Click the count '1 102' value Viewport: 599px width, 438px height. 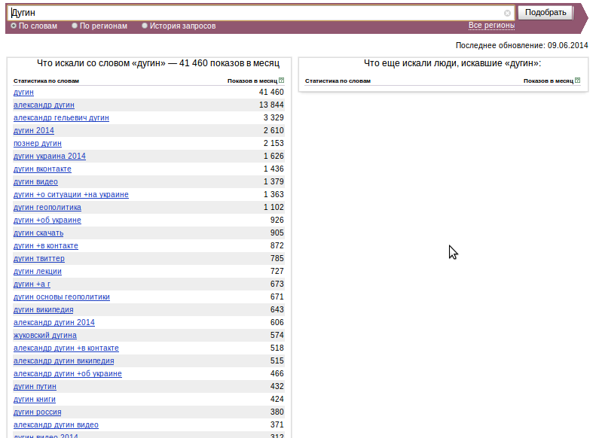click(274, 207)
